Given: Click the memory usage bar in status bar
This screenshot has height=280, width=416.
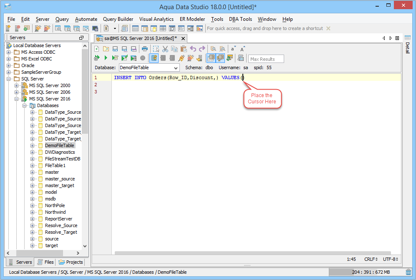Looking at the screenshot, I should [x=366, y=272].
